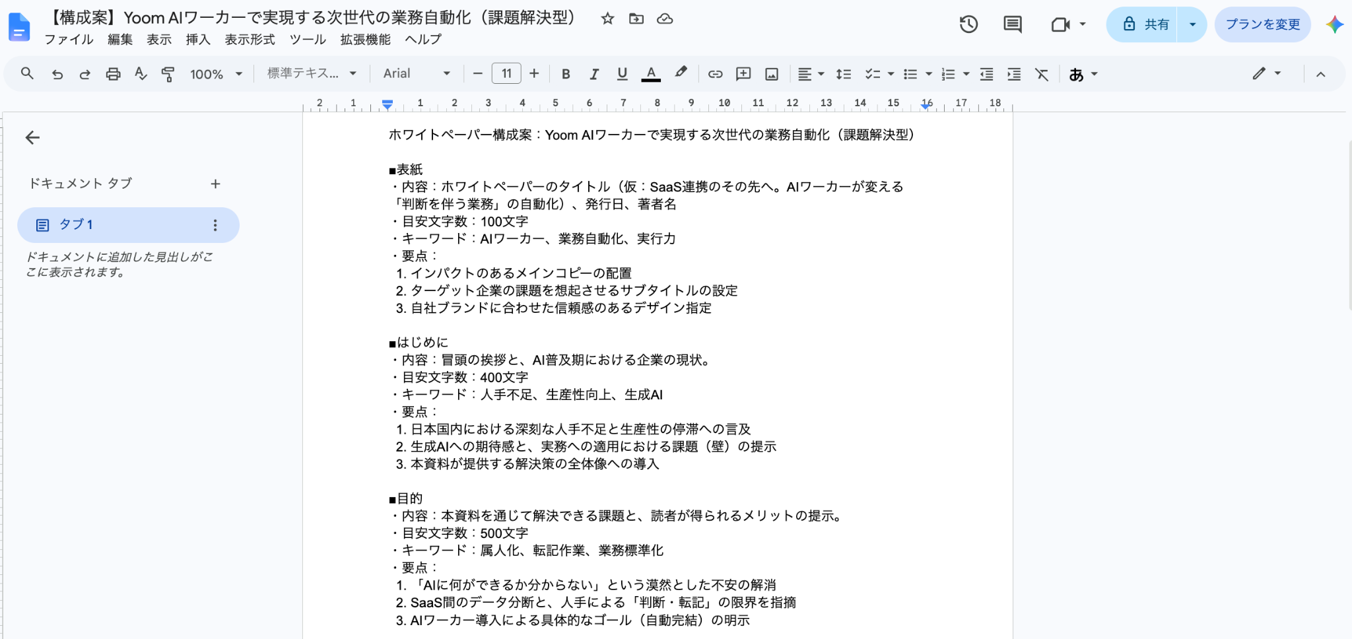Open the 表示形式 menu
Viewport: 1352px width, 639px height.
coord(250,40)
